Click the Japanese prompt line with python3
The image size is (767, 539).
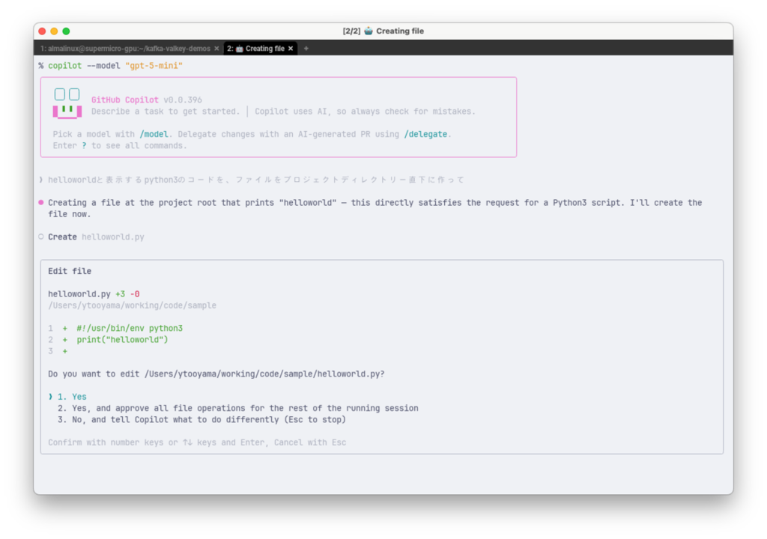(256, 180)
